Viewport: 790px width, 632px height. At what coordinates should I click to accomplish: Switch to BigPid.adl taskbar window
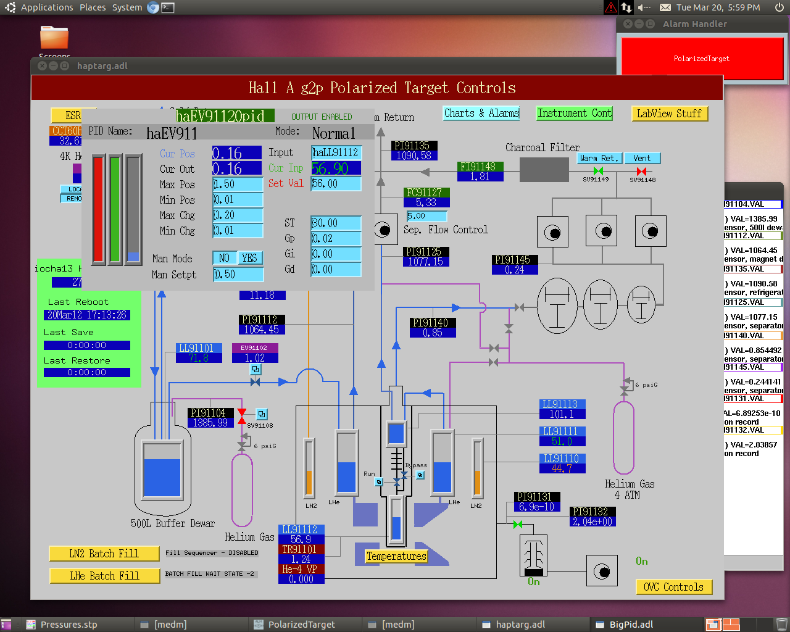pyautogui.click(x=631, y=624)
